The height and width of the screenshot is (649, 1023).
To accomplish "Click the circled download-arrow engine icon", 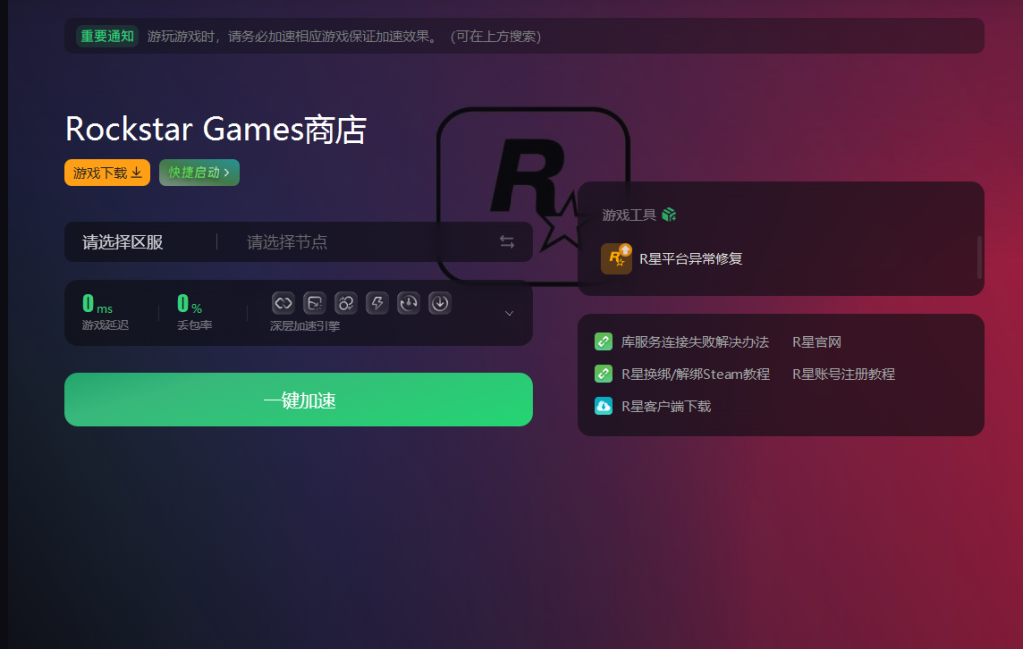I will 440,303.
